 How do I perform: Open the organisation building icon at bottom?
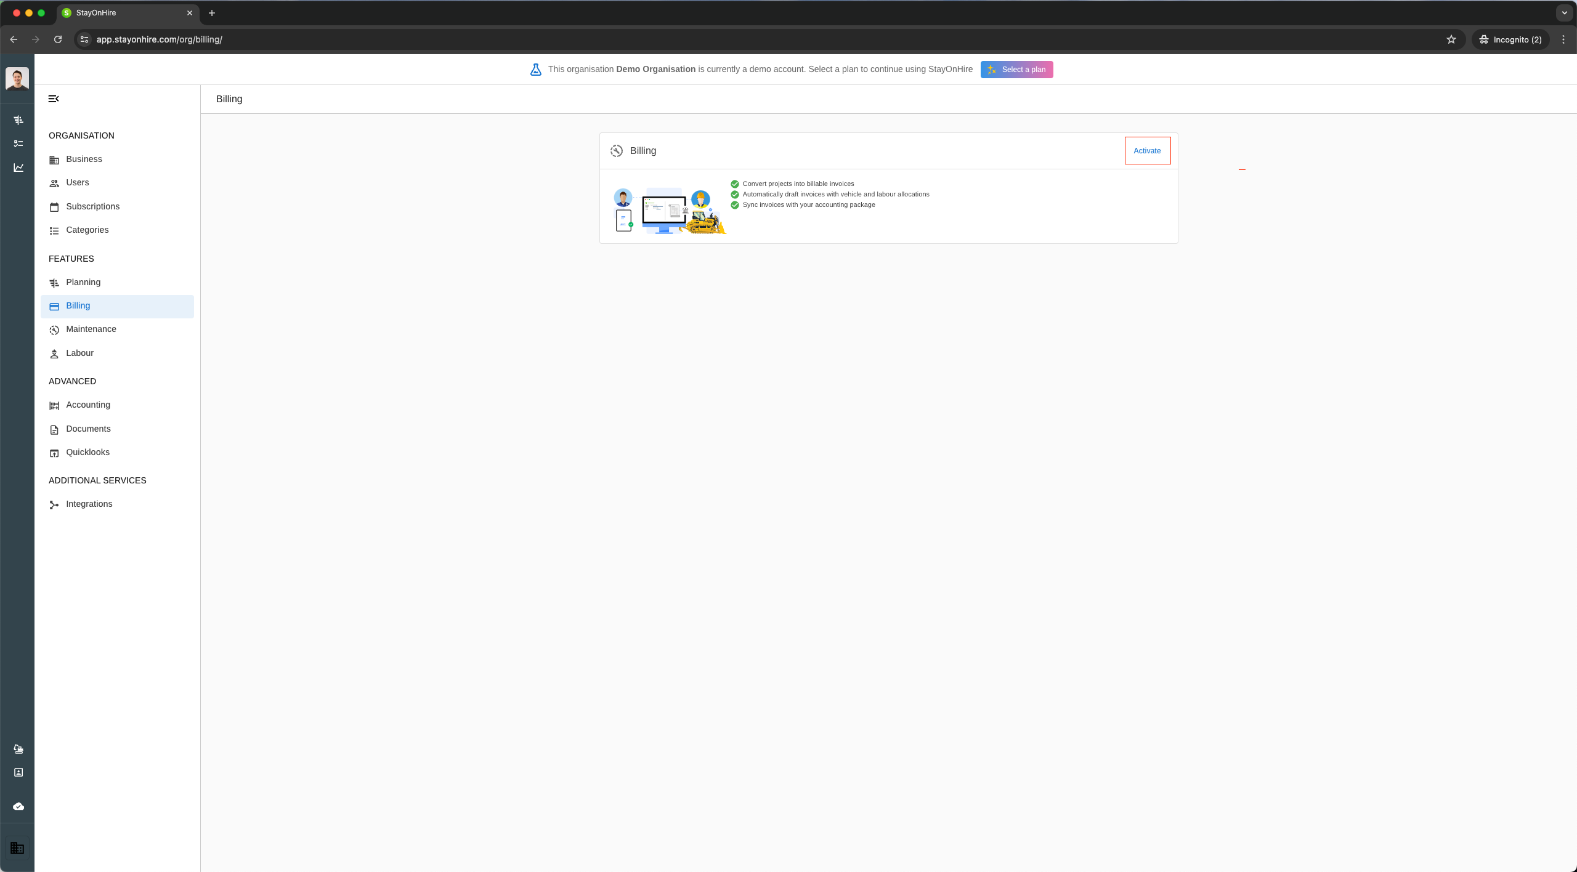point(17,848)
